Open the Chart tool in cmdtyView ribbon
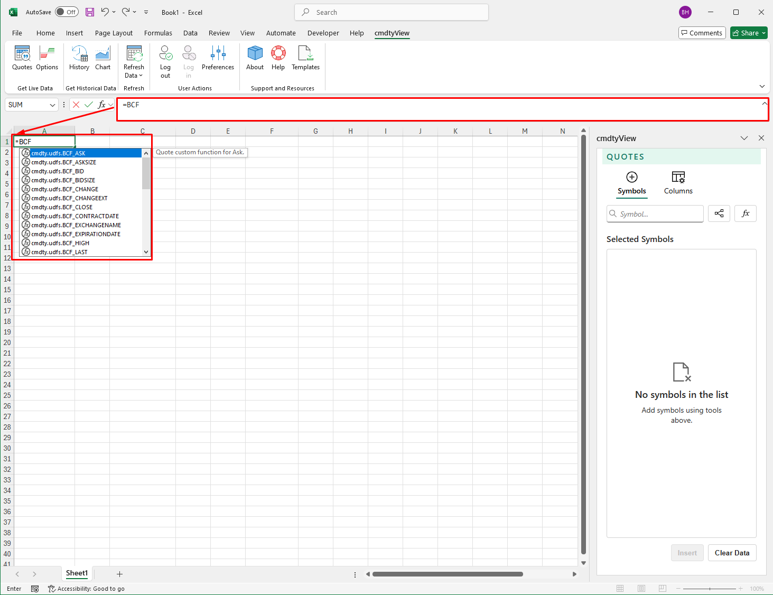 [103, 58]
